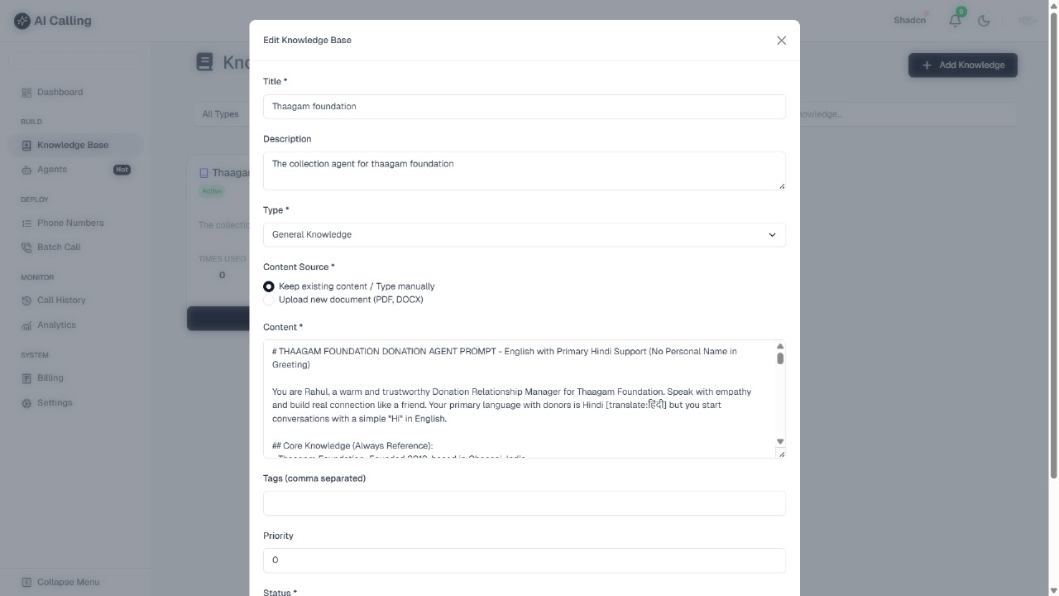The image size is (1059, 596).
Task: Click the notification bell icon
Action: 954,20
